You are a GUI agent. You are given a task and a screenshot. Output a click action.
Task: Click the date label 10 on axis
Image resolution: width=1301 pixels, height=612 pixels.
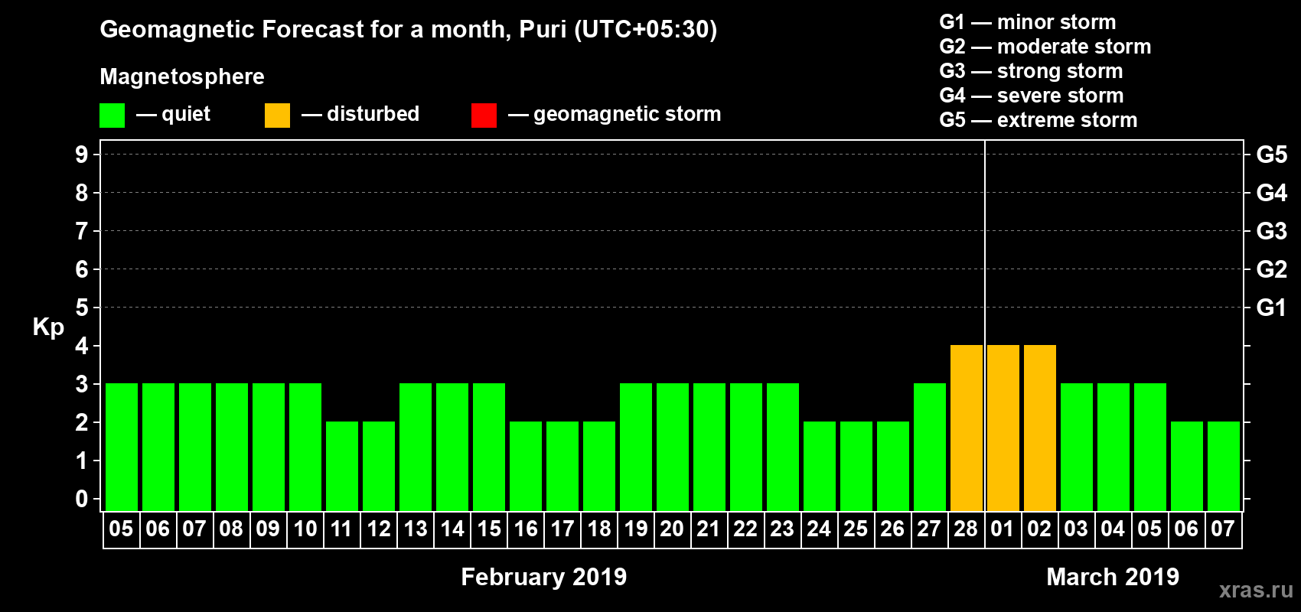coord(305,529)
